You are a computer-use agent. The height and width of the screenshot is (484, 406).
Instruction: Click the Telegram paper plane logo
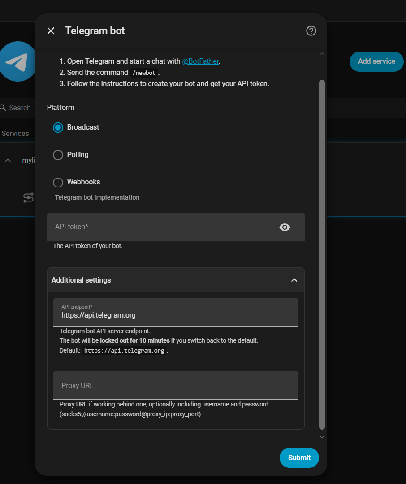pyautogui.click(x=17, y=61)
